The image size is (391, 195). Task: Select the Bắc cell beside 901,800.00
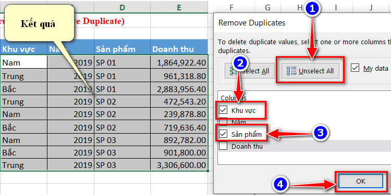23,153
